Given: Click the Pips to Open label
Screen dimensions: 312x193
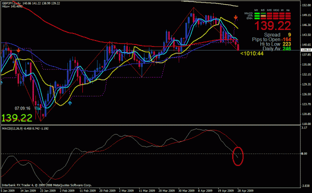Looking at the screenshot, I should pos(266,39).
